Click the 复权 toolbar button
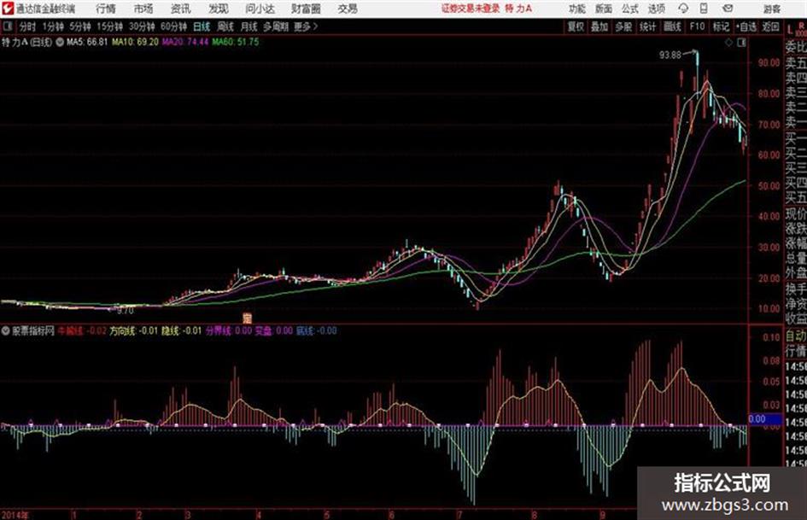The height and width of the screenshot is (520, 807). pyautogui.click(x=576, y=26)
